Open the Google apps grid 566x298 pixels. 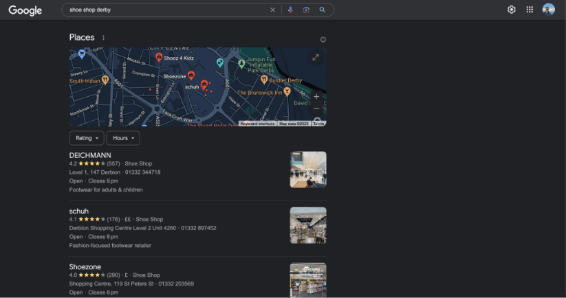pos(530,10)
